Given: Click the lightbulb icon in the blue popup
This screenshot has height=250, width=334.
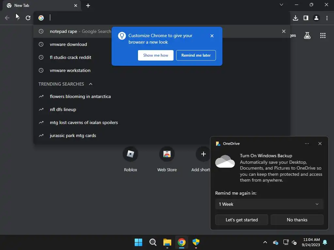Looking at the screenshot, I should 122,36.
